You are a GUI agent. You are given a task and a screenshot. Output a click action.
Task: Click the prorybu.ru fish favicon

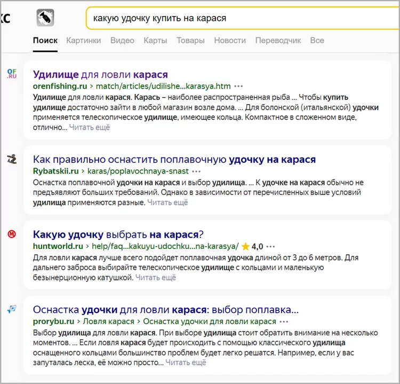click(12, 309)
